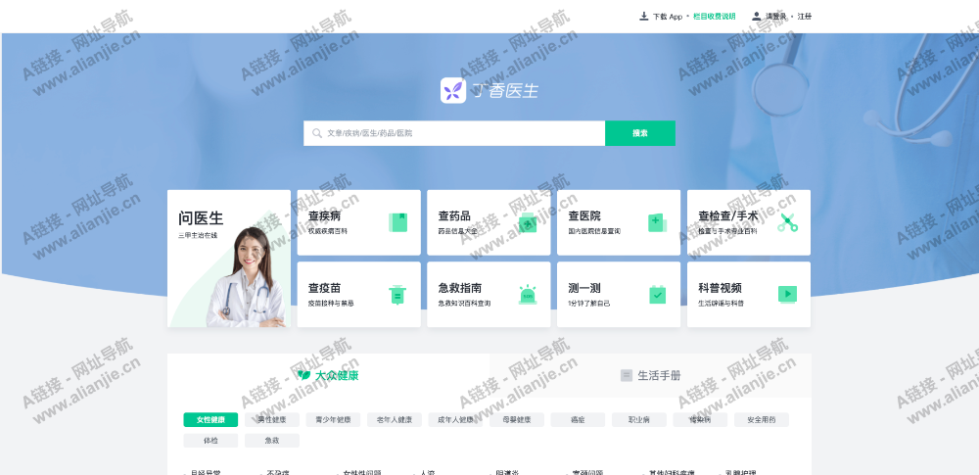Select the 急救 category pill

(271, 441)
